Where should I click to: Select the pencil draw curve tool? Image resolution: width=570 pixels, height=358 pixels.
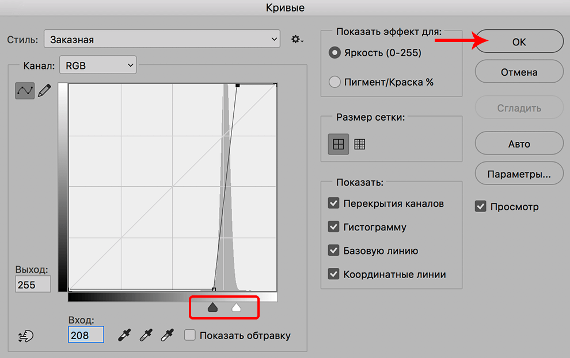click(44, 90)
